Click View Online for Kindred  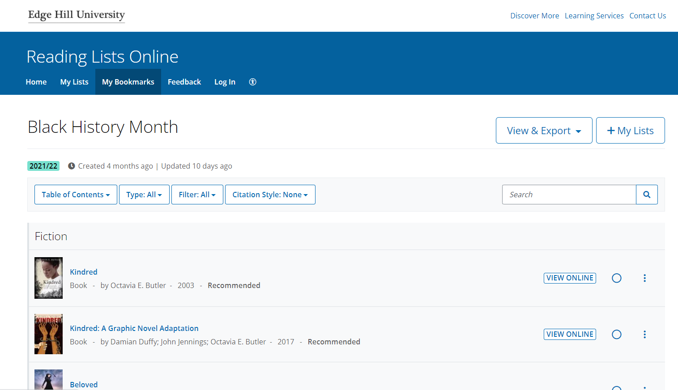pyautogui.click(x=570, y=278)
